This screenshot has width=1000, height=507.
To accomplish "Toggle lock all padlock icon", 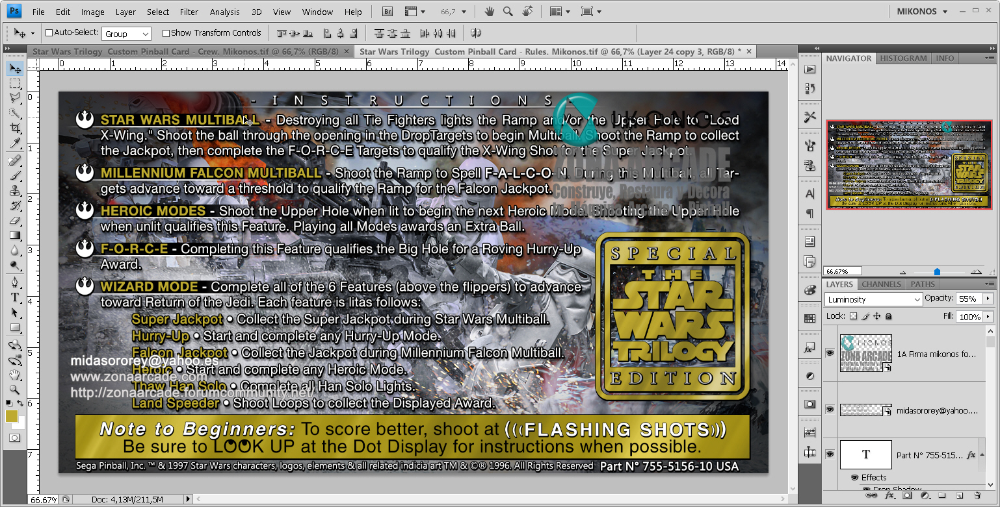I will tap(889, 316).
